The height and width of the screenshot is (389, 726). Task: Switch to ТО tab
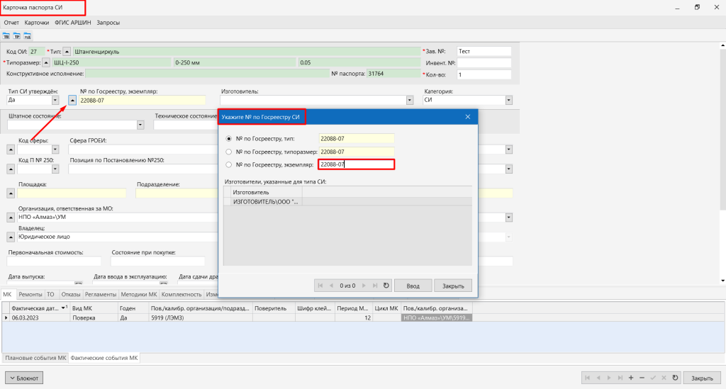pyautogui.click(x=50, y=294)
